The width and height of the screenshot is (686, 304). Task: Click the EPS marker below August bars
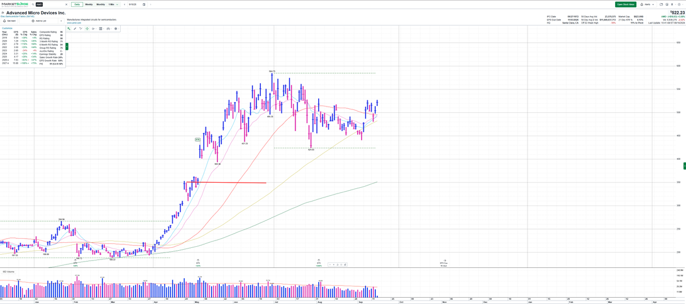point(319,262)
